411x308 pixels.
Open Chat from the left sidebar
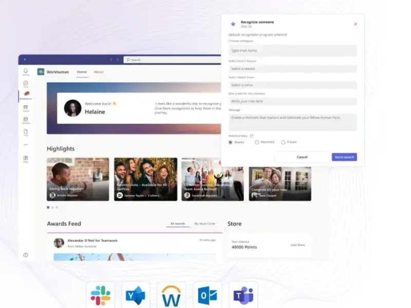coord(26,84)
